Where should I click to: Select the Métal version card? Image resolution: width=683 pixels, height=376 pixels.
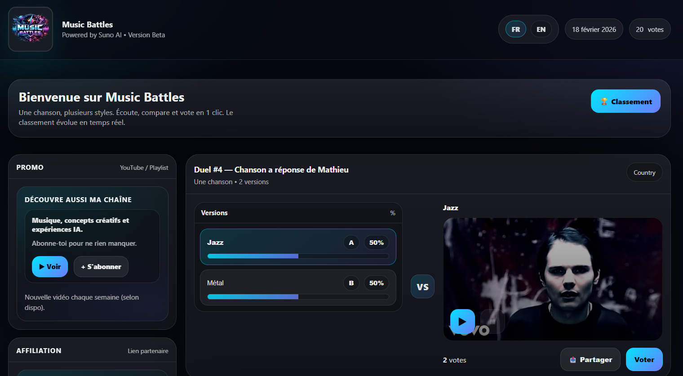(x=298, y=288)
